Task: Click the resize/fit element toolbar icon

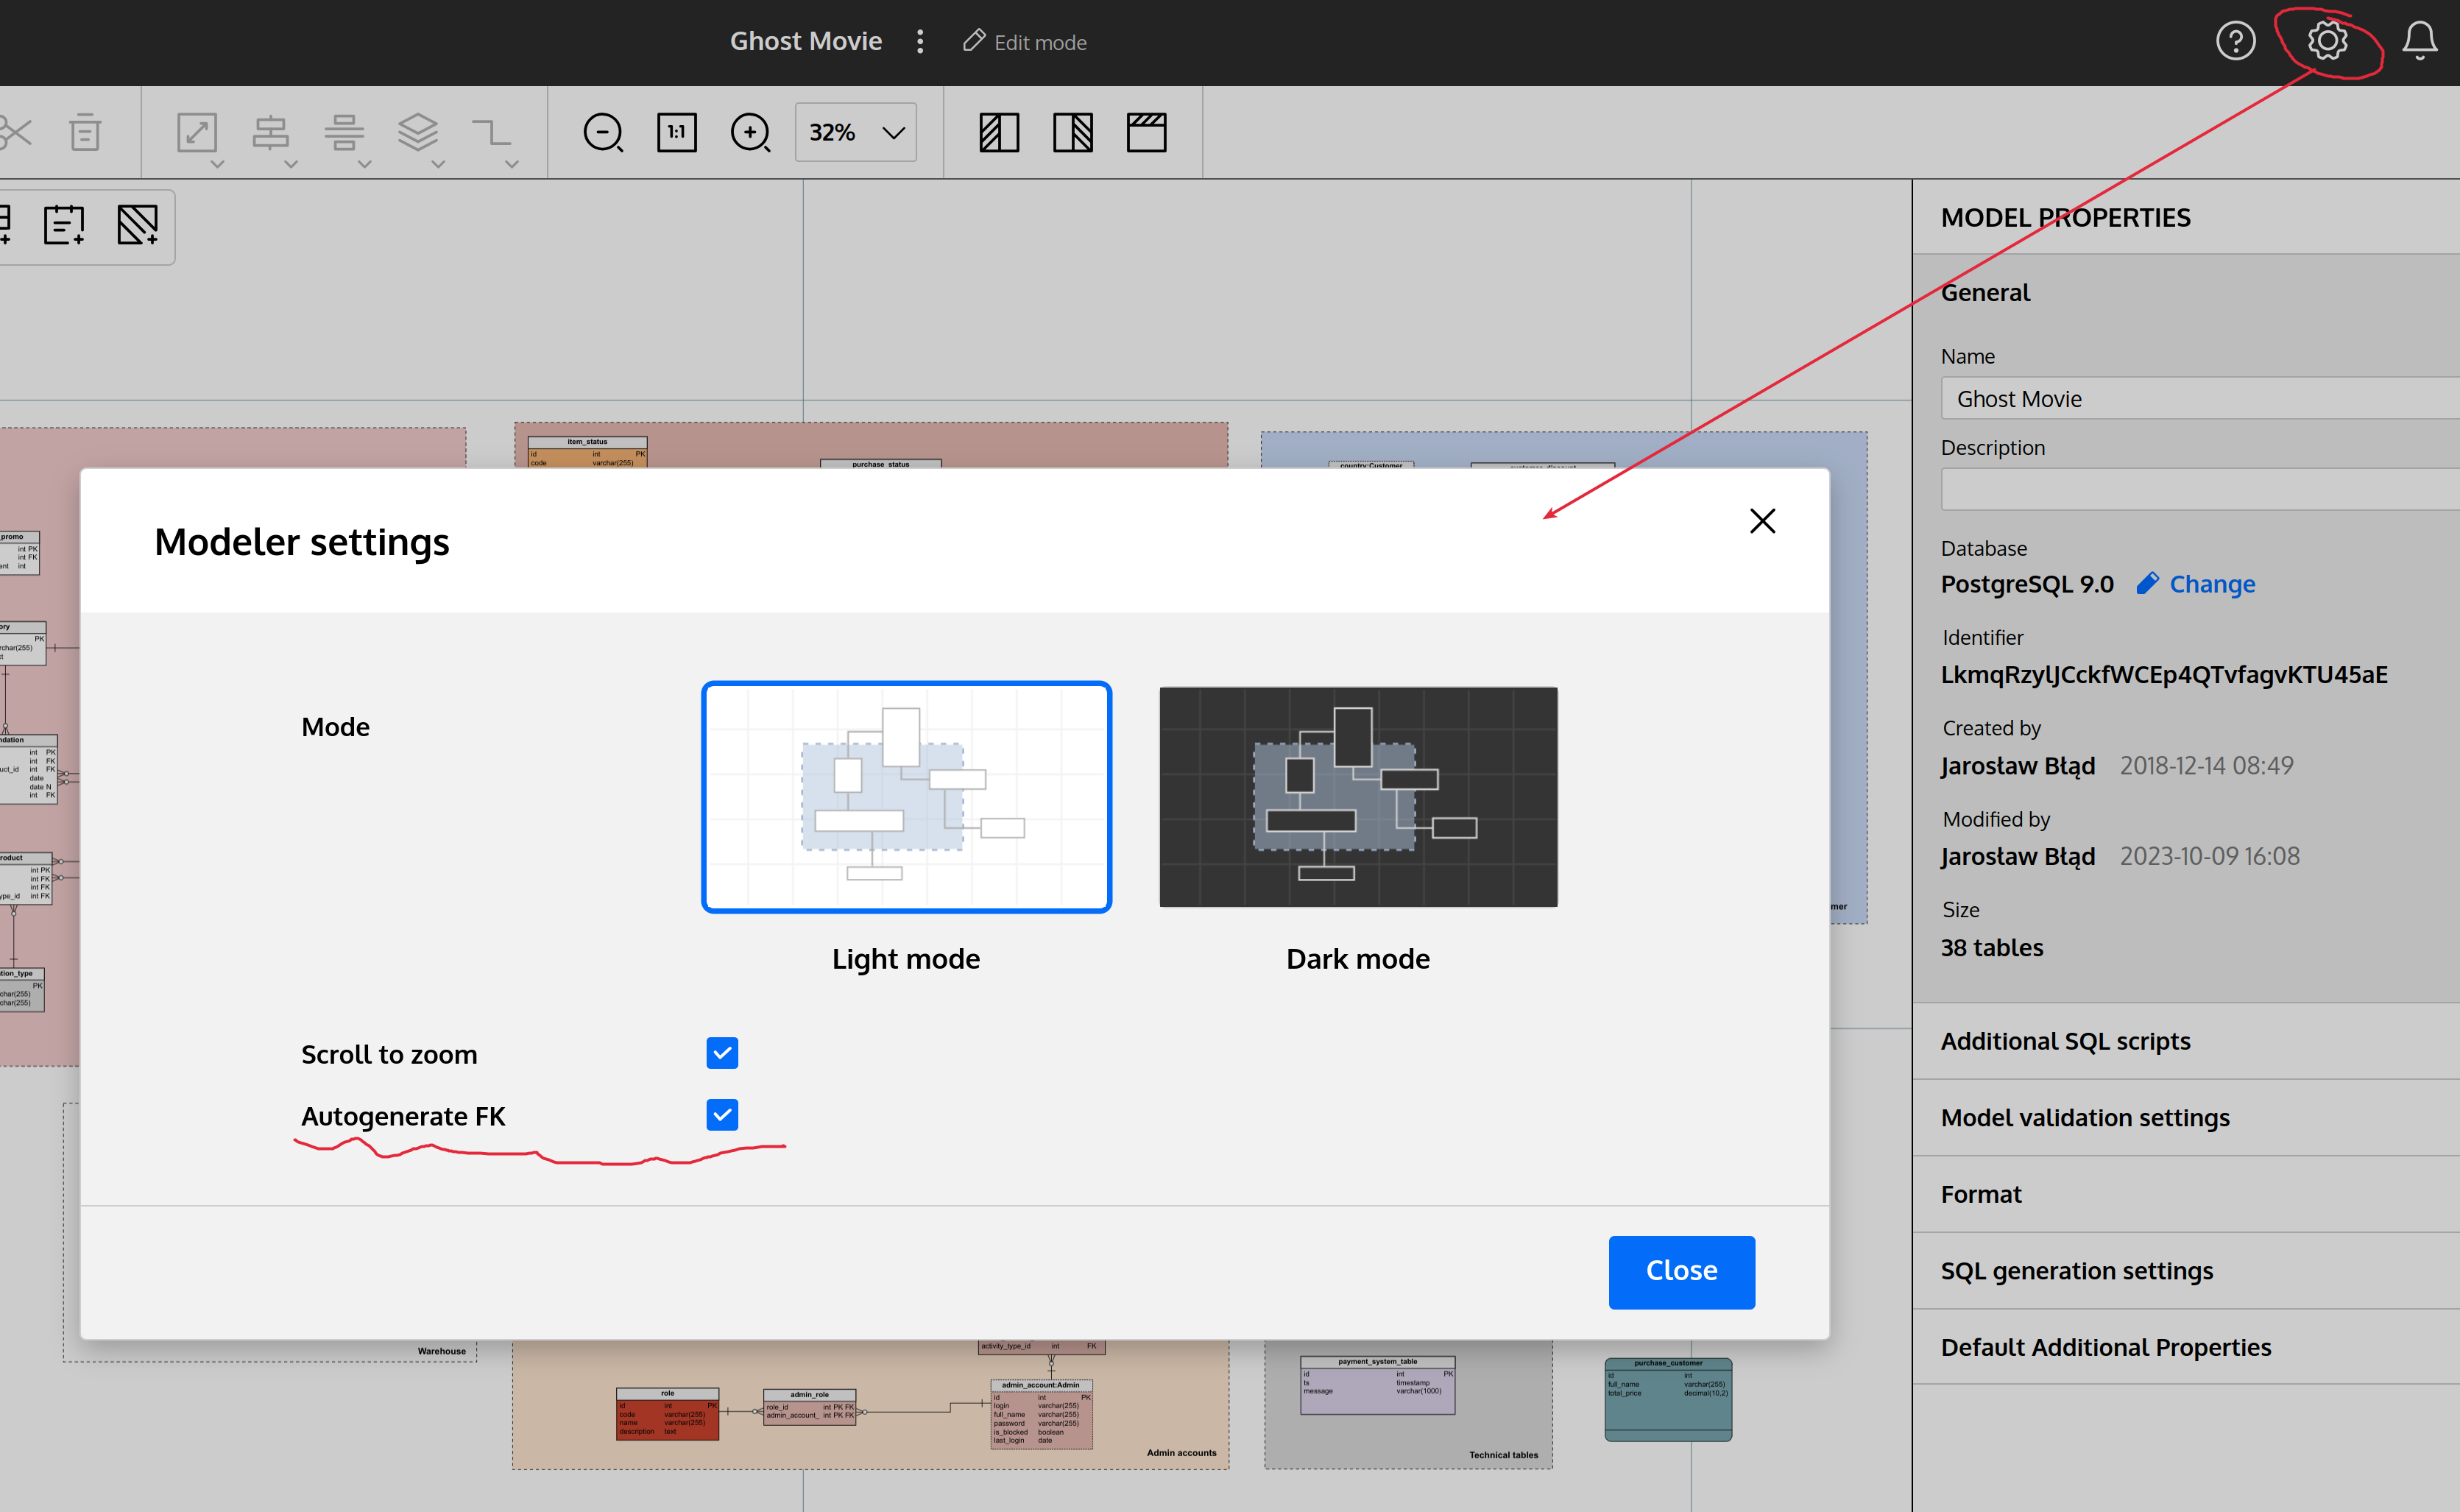Action: tap(197, 132)
